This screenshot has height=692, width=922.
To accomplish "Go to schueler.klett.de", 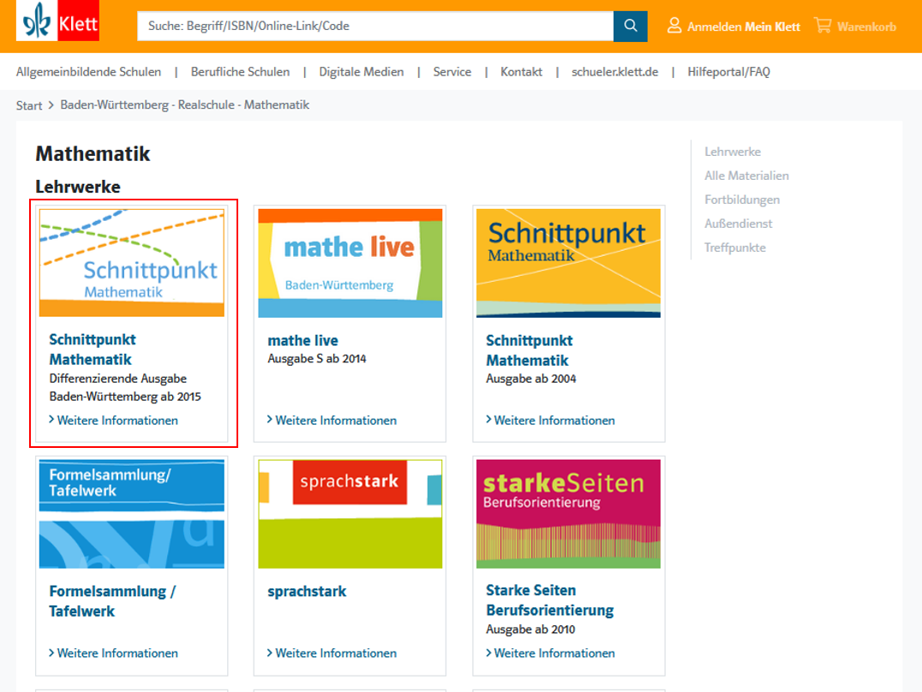I will (614, 72).
